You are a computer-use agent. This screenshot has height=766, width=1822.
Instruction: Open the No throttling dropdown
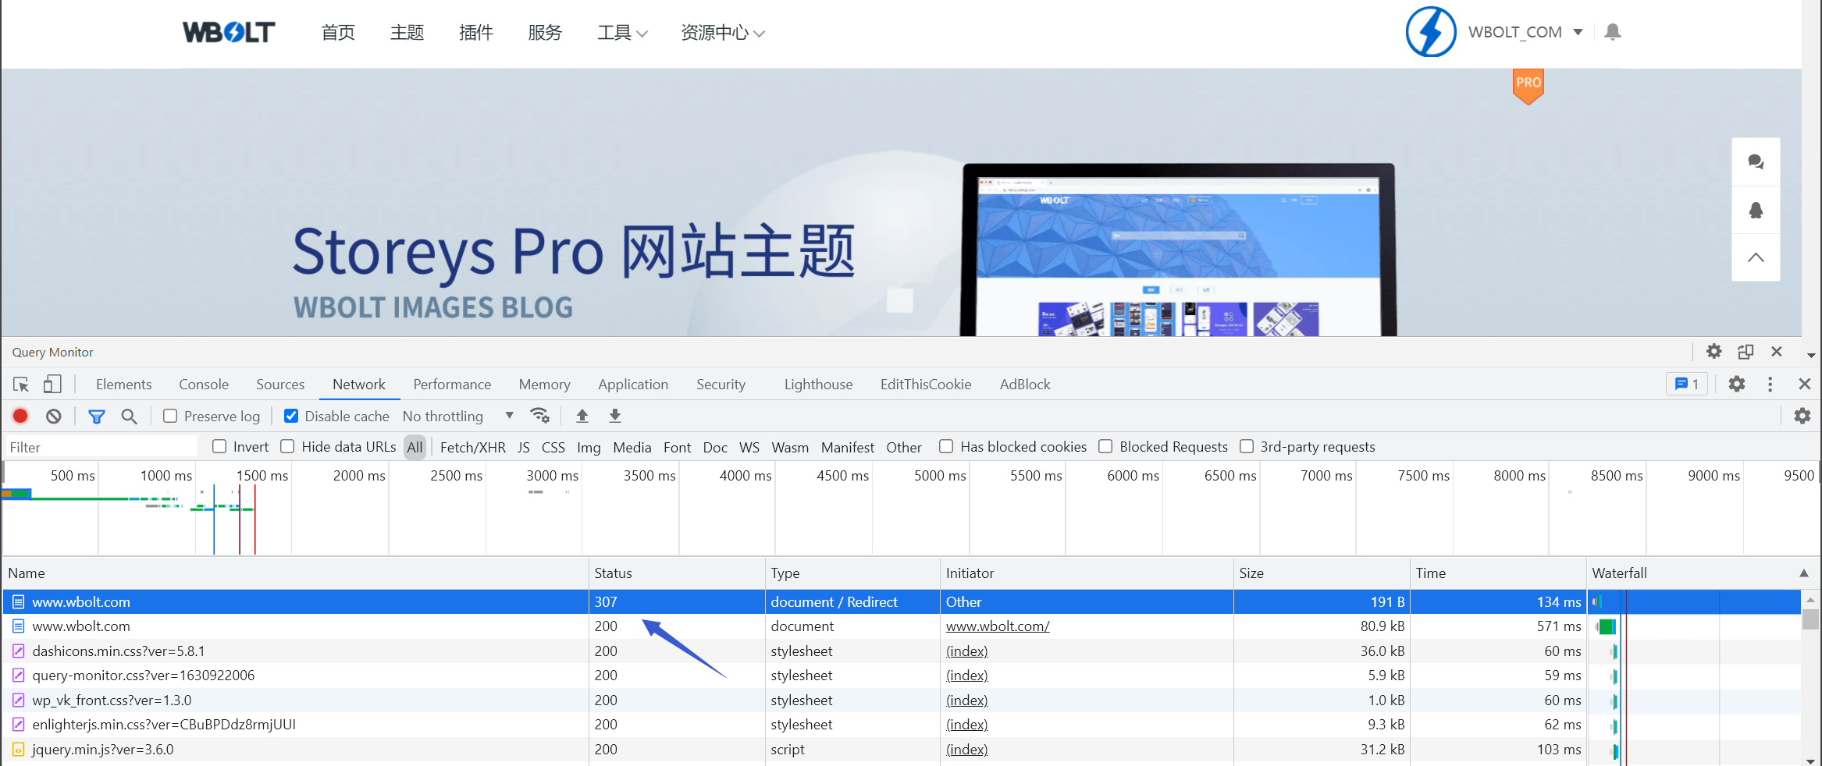pos(457,417)
